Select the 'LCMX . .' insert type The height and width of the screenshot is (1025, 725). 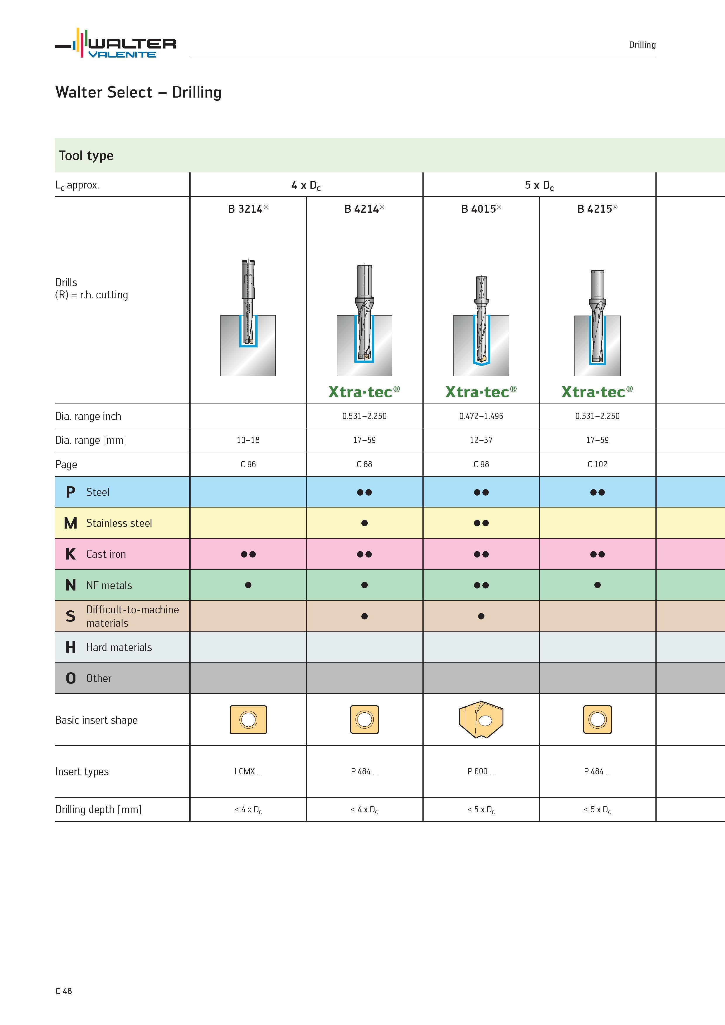[x=248, y=771]
